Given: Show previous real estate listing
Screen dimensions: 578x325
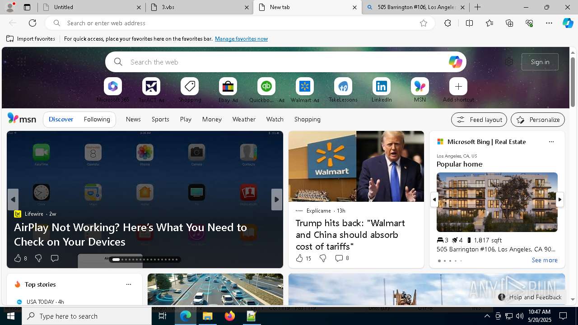Looking at the screenshot, I should (x=434, y=199).
